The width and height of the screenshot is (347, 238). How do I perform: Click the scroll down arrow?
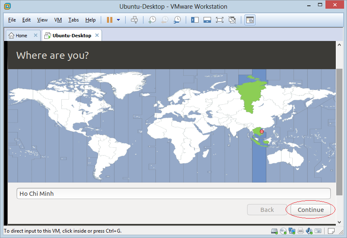[339, 222]
